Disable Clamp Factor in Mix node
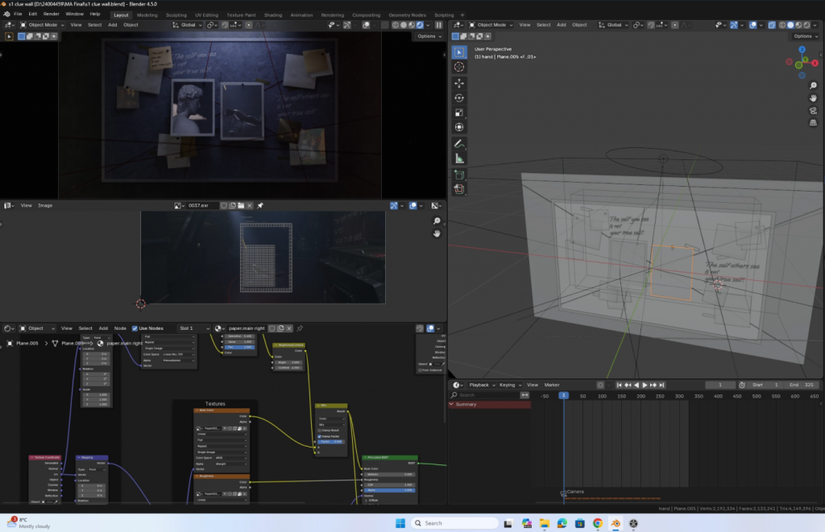The image size is (825, 532). coord(319,436)
